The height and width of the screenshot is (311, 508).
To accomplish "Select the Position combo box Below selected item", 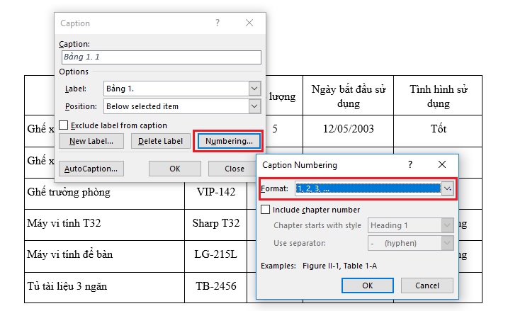I will (x=182, y=106).
